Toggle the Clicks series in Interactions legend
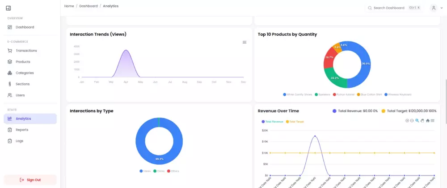The image size is (447, 188). pyautogui.click(x=159, y=171)
